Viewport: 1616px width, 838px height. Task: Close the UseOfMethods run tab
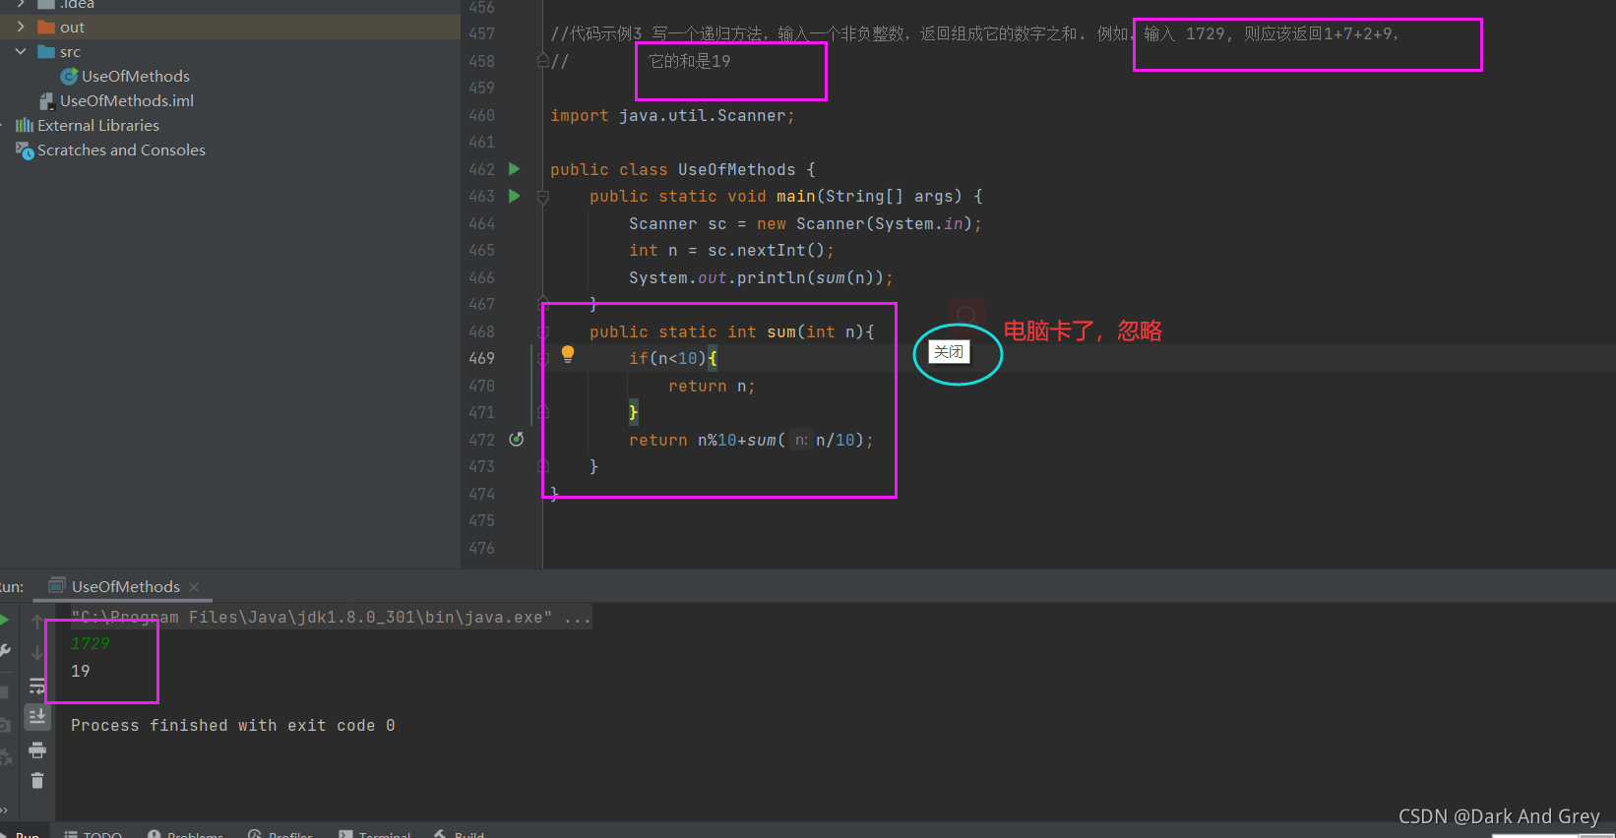pyautogui.click(x=194, y=587)
